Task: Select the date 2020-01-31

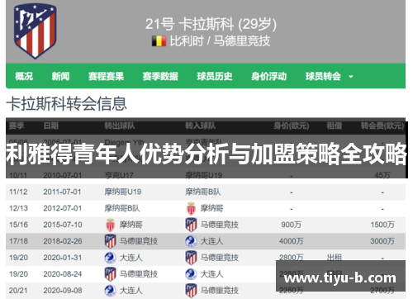Action: tap(63, 258)
